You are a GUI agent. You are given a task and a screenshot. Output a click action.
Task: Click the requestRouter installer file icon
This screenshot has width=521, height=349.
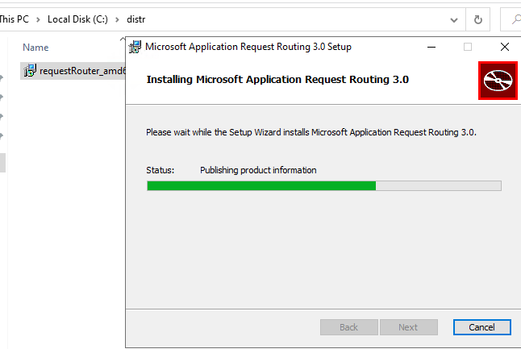tap(30, 70)
